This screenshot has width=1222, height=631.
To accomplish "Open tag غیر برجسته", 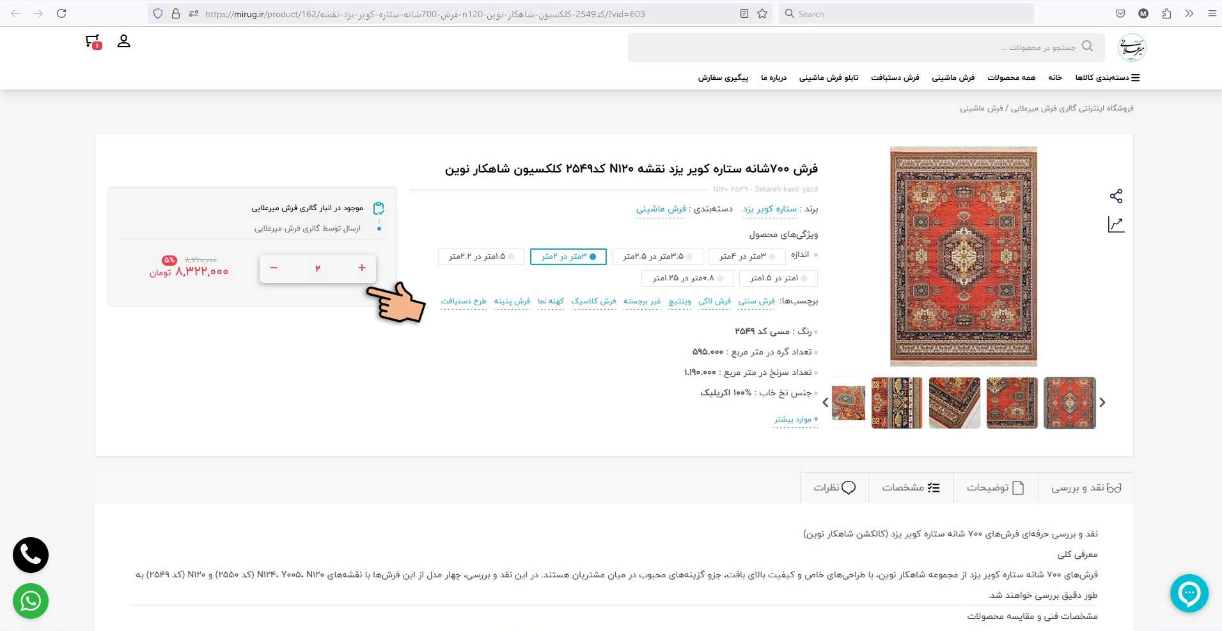I will pyautogui.click(x=642, y=301).
